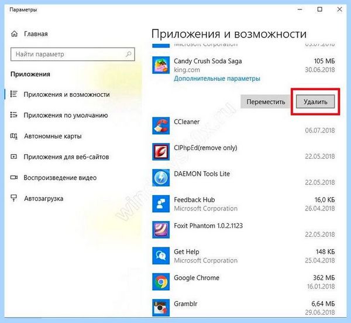The height and width of the screenshot is (323, 351).
Task: Select CIPhpEd(remove only) entry name
Action: 205,148
